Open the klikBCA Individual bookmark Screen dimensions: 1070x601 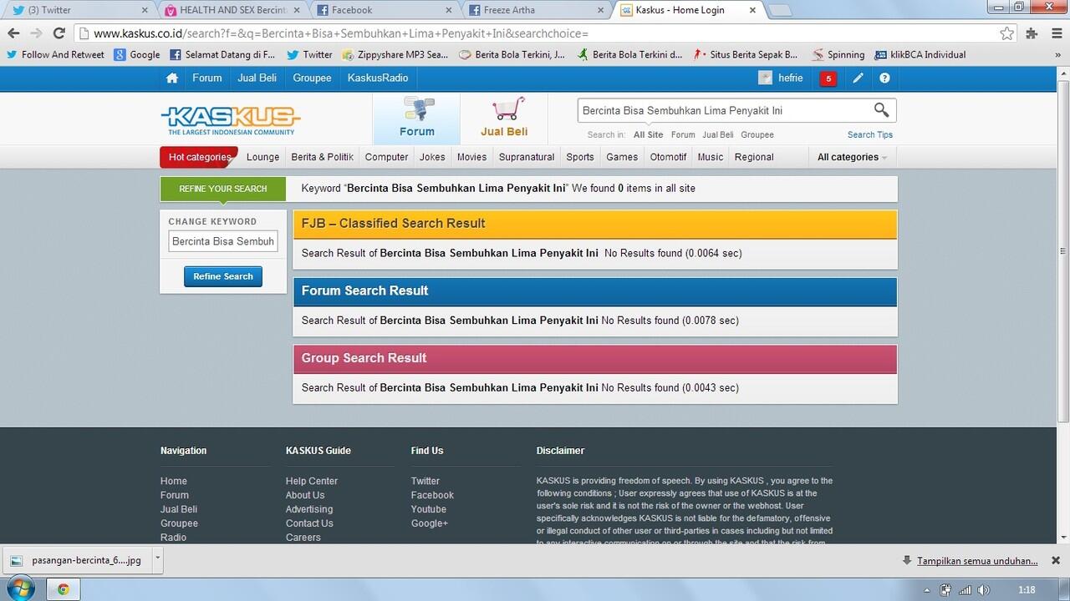tap(920, 55)
